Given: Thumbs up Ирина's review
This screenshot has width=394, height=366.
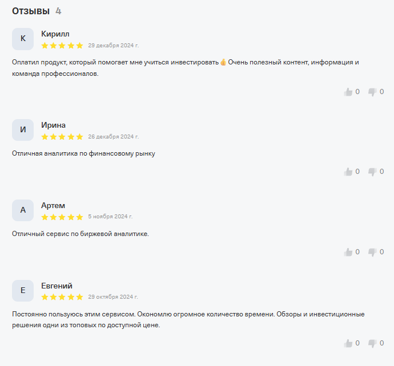Looking at the screenshot, I should pyautogui.click(x=348, y=172).
